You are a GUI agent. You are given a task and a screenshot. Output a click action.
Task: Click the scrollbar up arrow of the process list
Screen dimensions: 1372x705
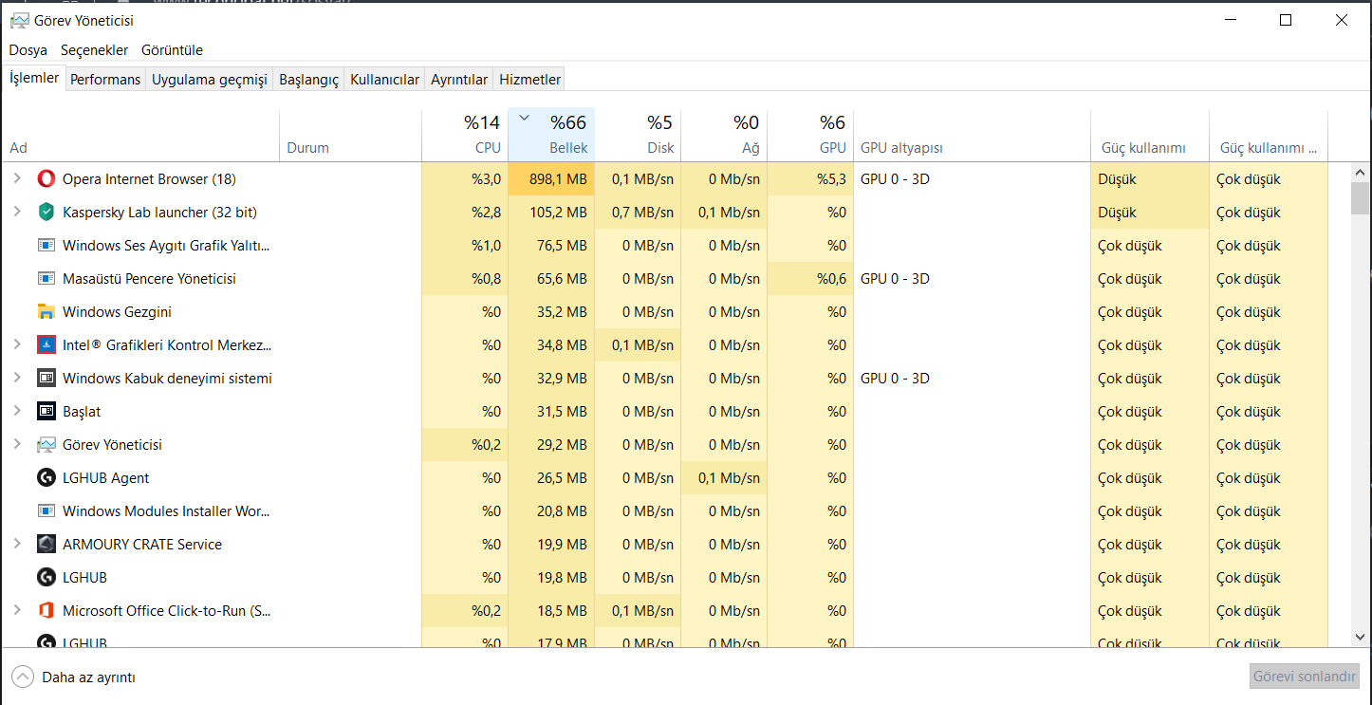[x=1361, y=172]
